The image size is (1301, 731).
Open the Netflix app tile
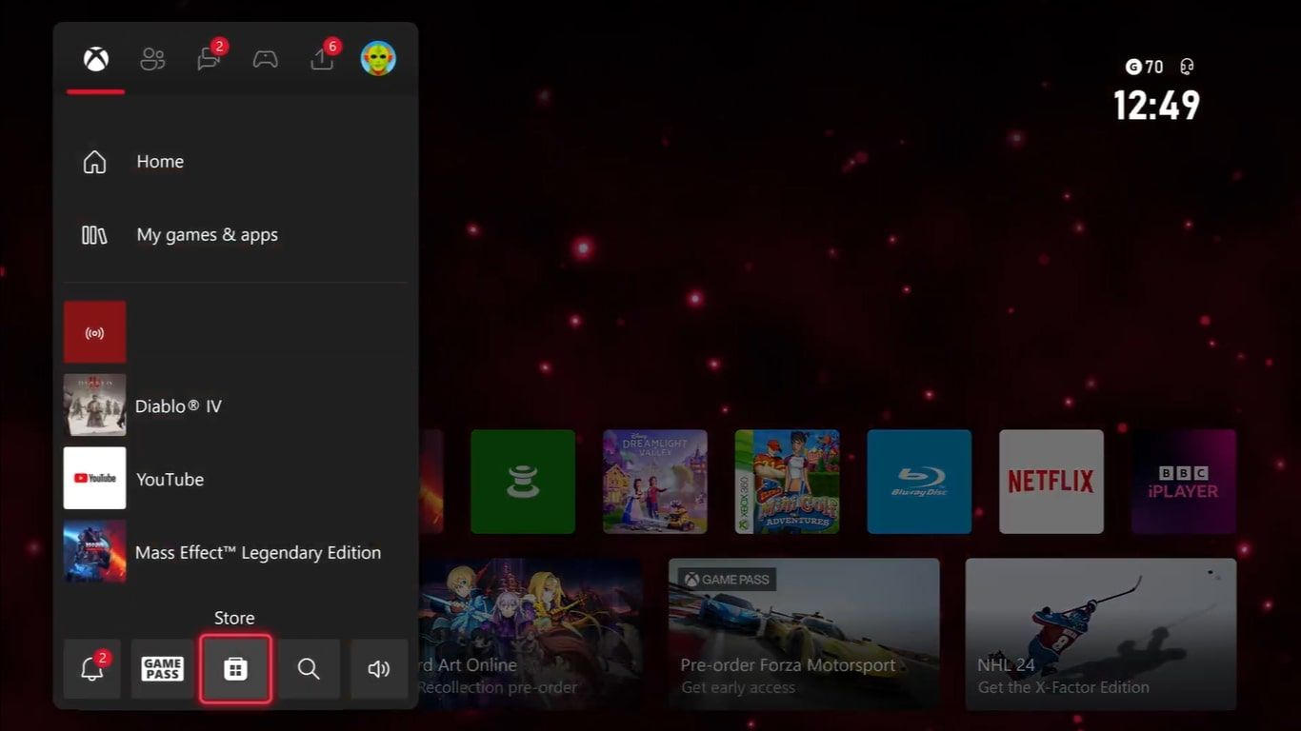1051,482
